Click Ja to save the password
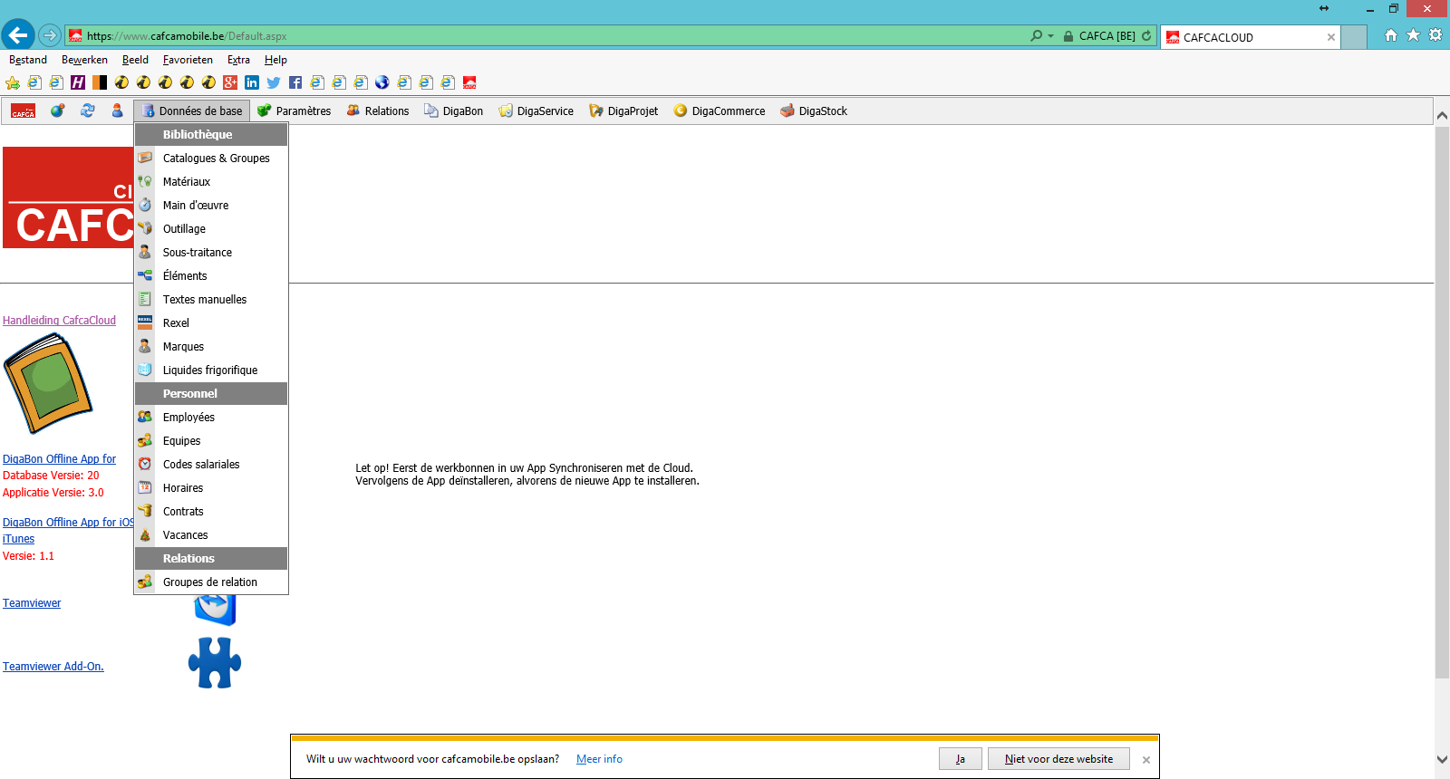Image resolution: width=1450 pixels, height=779 pixels. coord(961,759)
